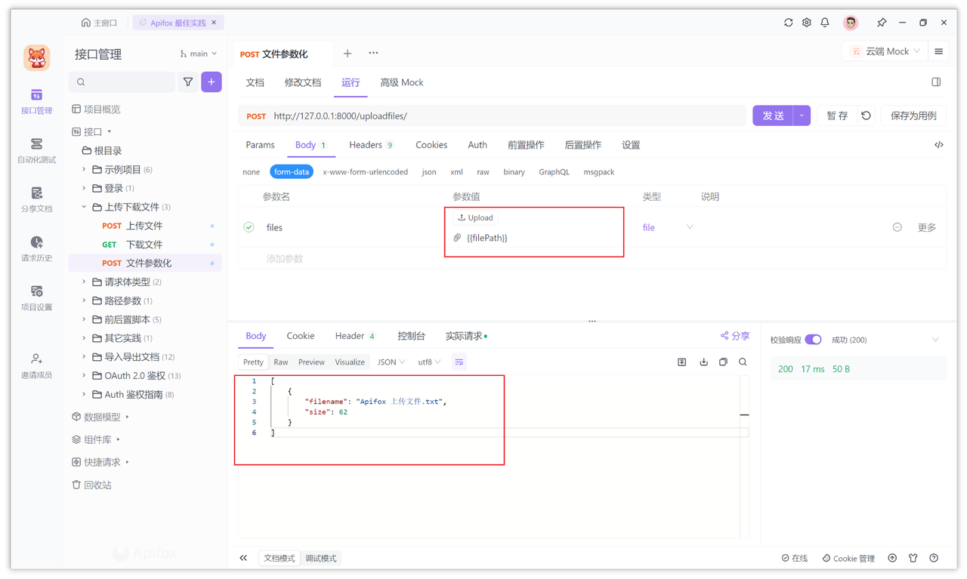Open 项目设置 in the sidebar
Image resolution: width=967 pixels, height=579 pixels.
(36, 297)
